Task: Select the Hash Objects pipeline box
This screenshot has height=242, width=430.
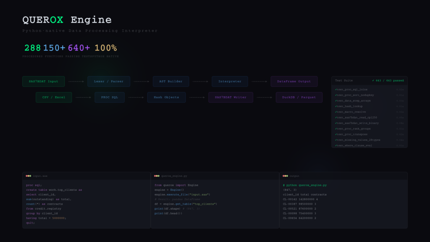Action: (166, 97)
